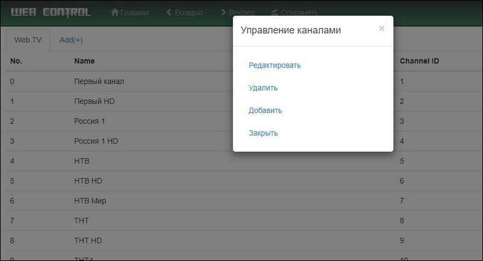Choose Добавить in the channel dialog
The width and height of the screenshot is (483, 261).
pos(265,111)
